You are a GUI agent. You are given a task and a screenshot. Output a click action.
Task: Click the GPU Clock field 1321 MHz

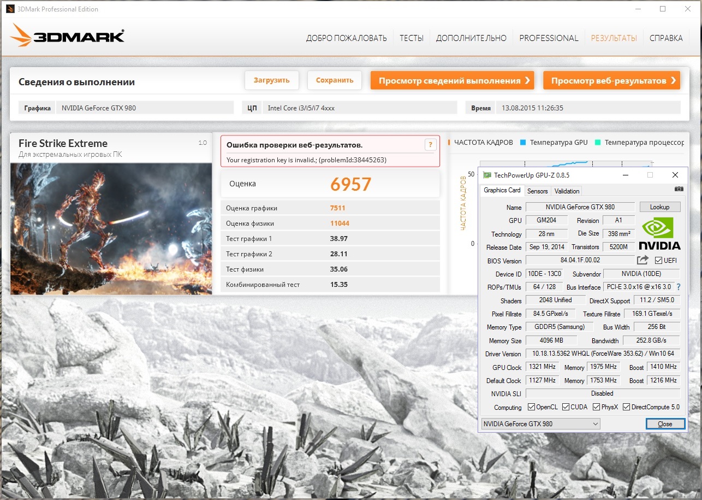(542, 367)
